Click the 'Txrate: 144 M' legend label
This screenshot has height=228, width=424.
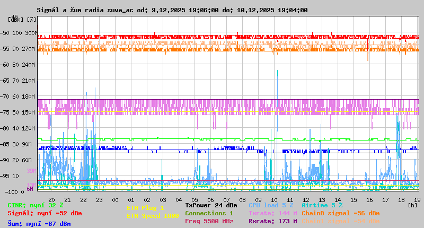tap(273, 213)
